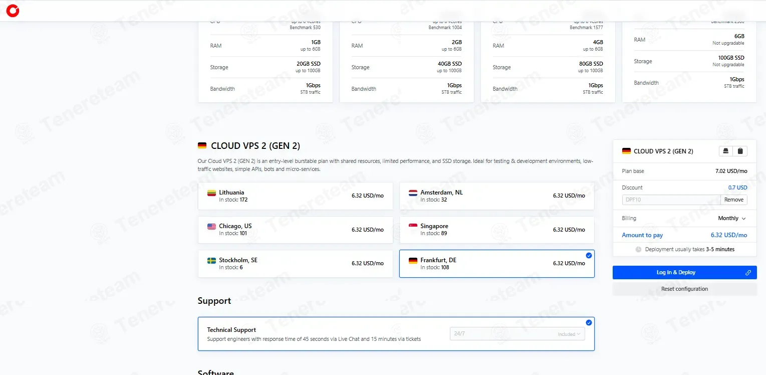Click the German flag in the summary panel
766x375 pixels.
[626, 151]
